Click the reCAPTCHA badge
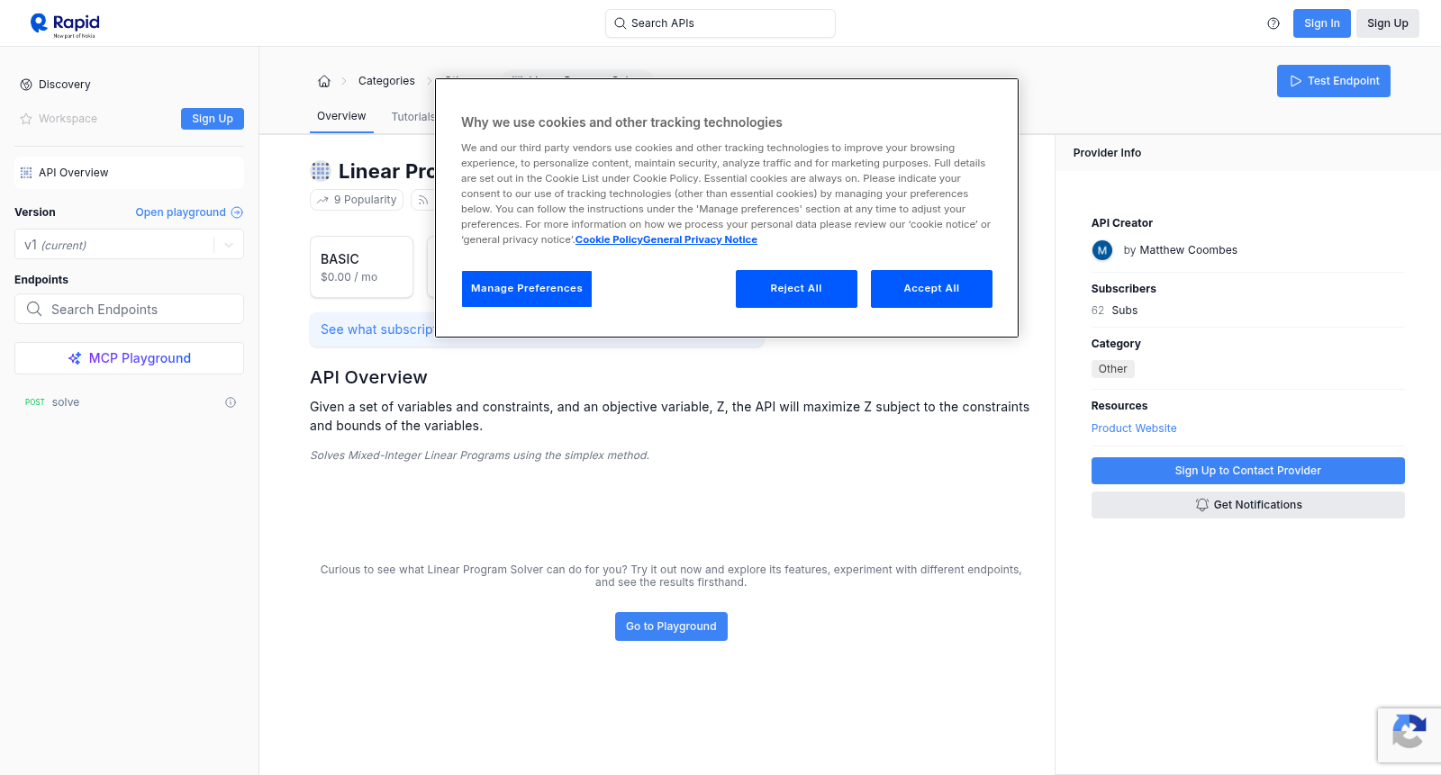 pos(1409,735)
